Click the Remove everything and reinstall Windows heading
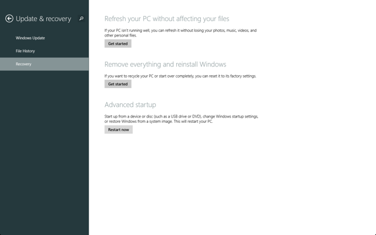This screenshot has width=376, height=235. pyautogui.click(x=165, y=64)
